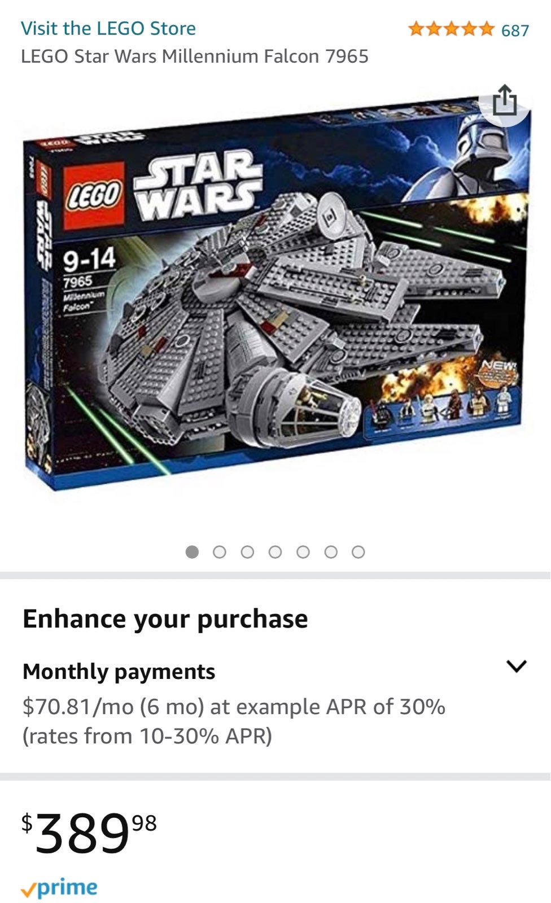This screenshot has height=903, width=551.
Task: Tap the LEGO Star Wars Millennium Falcon 7965 title
Action: click(195, 56)
